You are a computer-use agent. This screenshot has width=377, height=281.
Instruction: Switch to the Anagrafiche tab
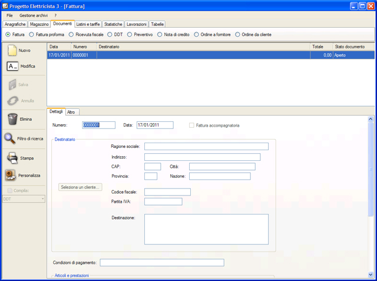click(15, 24)
